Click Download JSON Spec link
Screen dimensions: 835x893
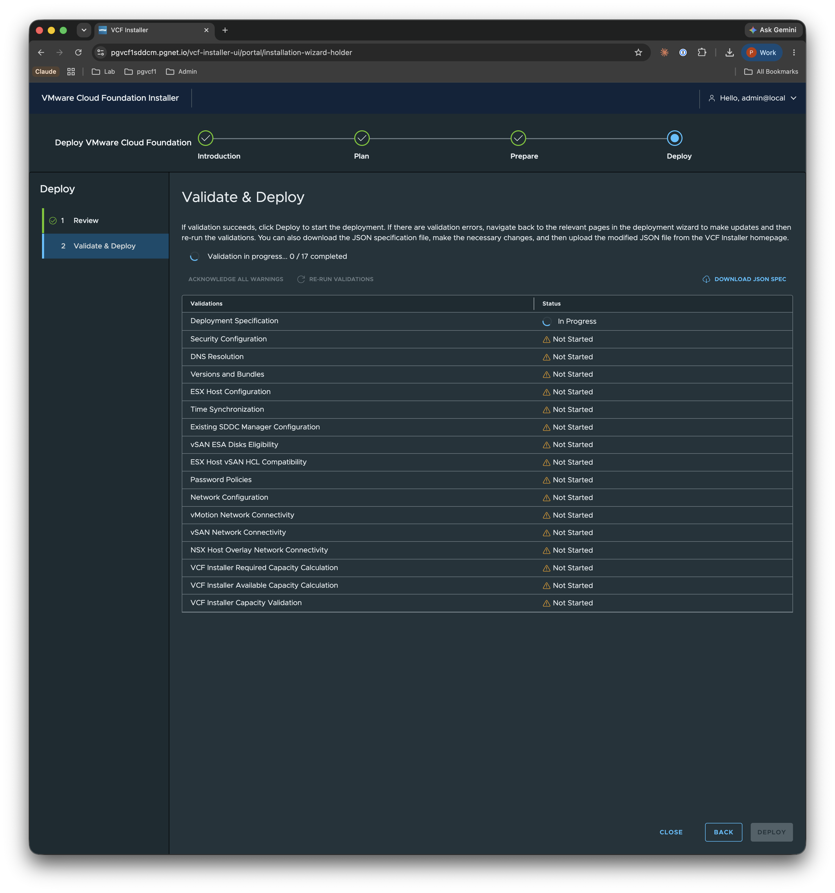pyautogui.click(x=744, y=279)
